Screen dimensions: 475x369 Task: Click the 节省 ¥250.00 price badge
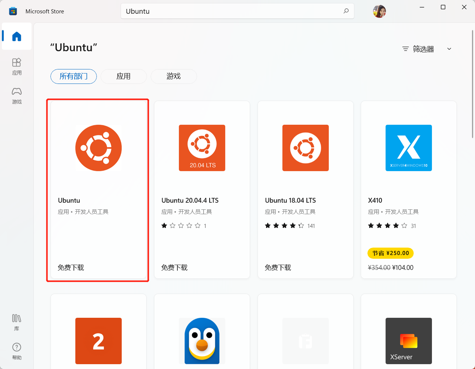pos(390,253)
